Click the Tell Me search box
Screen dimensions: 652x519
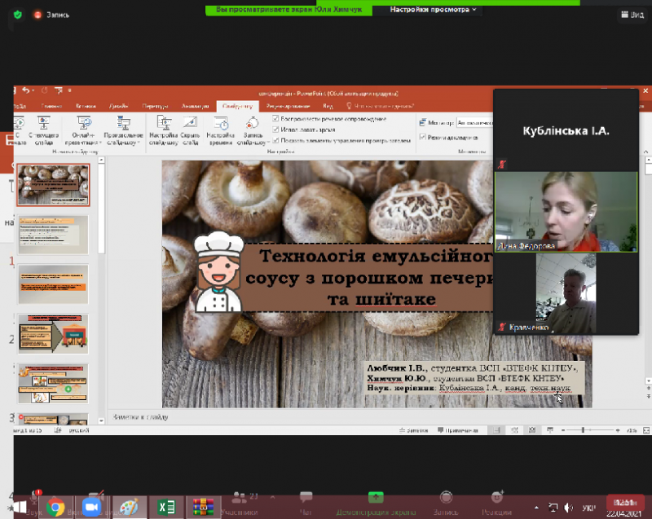click(381, 106)
